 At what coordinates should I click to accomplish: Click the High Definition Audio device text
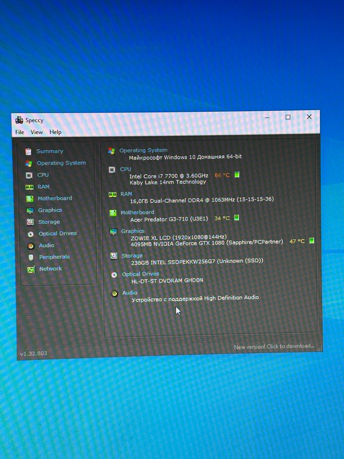[195, 298]
